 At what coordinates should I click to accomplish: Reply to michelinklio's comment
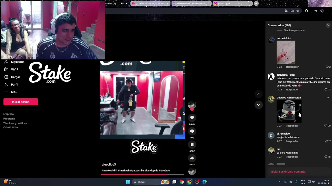(292, 67)
